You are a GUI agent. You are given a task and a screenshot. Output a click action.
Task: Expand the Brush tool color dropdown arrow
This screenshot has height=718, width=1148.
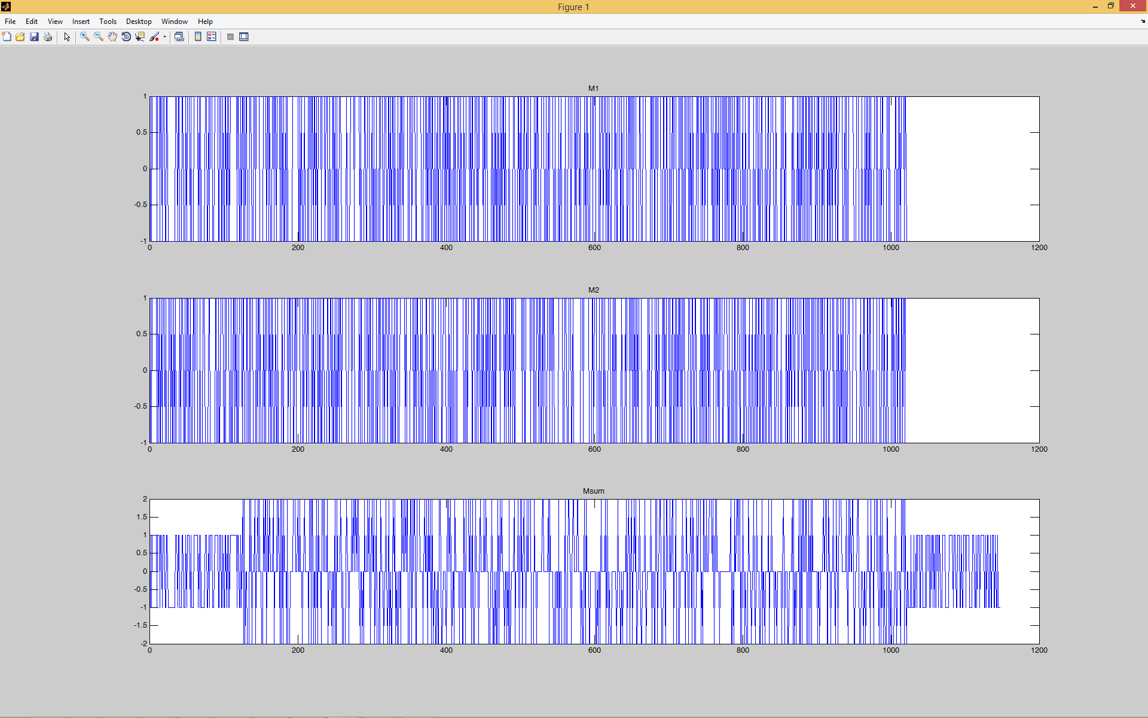point(164,37)
